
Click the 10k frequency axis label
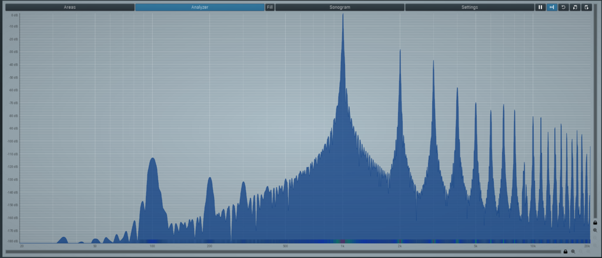[533, 246]
